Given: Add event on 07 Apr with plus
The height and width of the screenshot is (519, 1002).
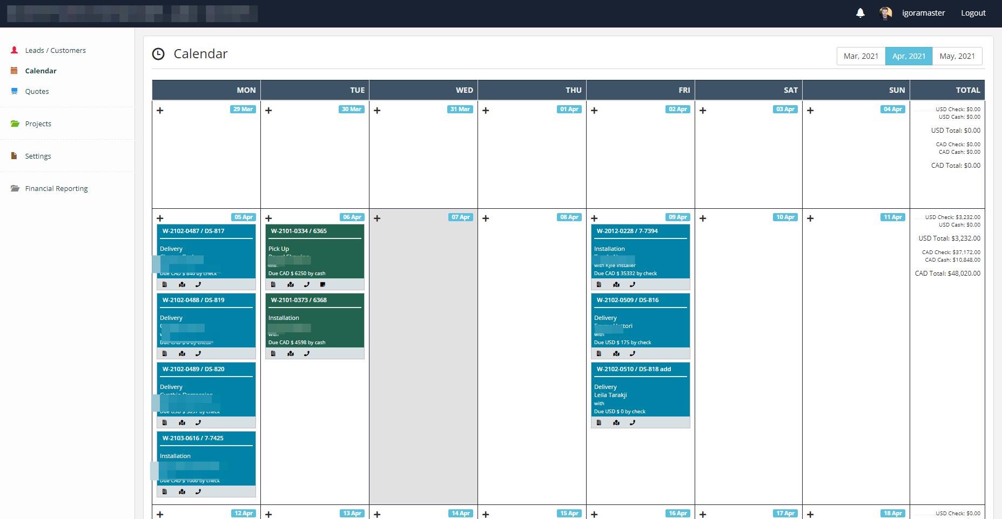Looking at the screenshot, I should coord(377,218).
